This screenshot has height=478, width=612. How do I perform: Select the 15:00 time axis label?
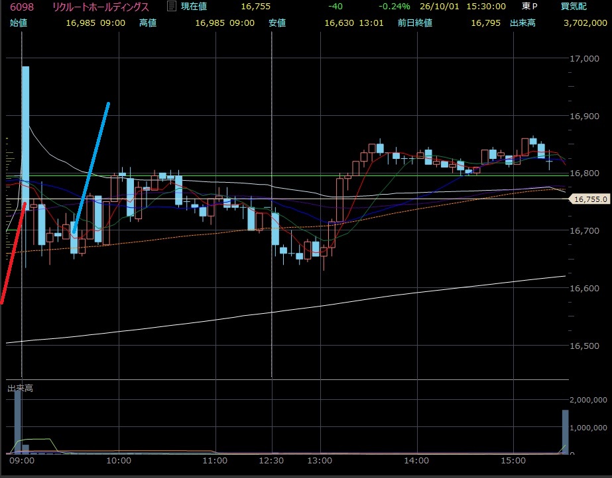pos(513,461)
